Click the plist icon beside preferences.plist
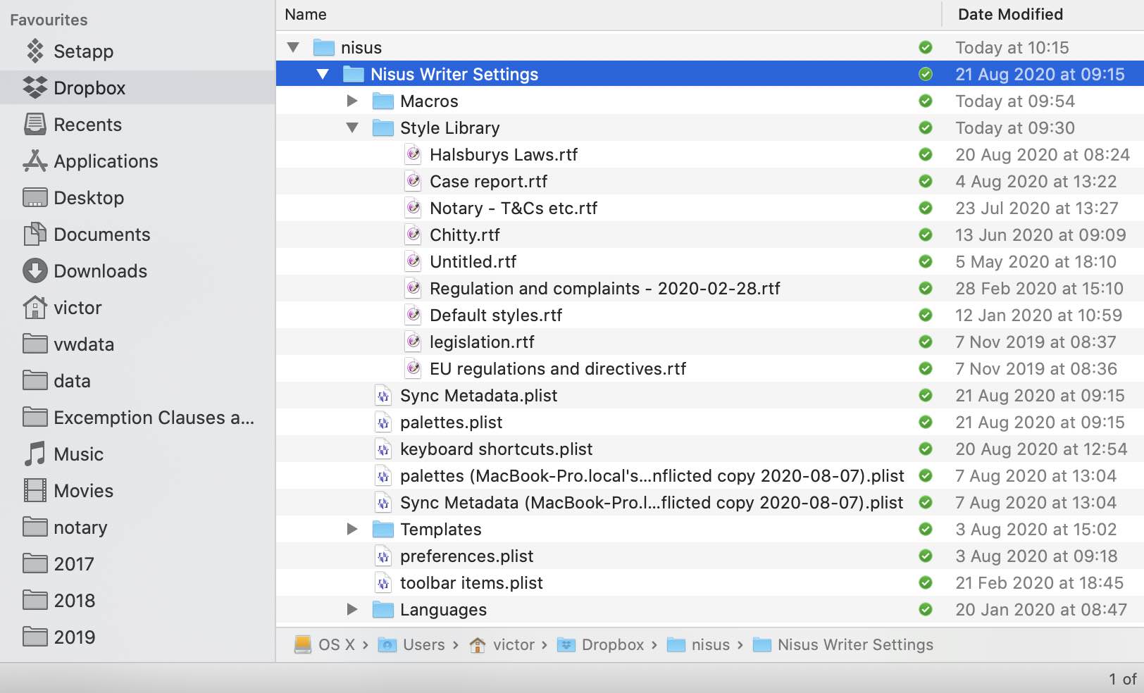The image size is (1144, 693). coord(383,556)
